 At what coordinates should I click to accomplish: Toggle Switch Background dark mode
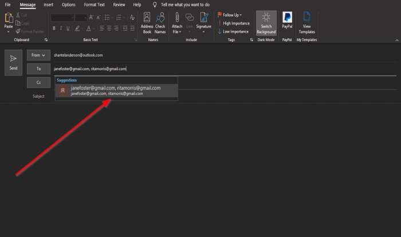point(266,23)
